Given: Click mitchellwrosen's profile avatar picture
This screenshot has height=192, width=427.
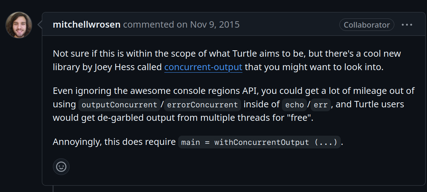Looking at the screenshot, I should tap(19, 25).
